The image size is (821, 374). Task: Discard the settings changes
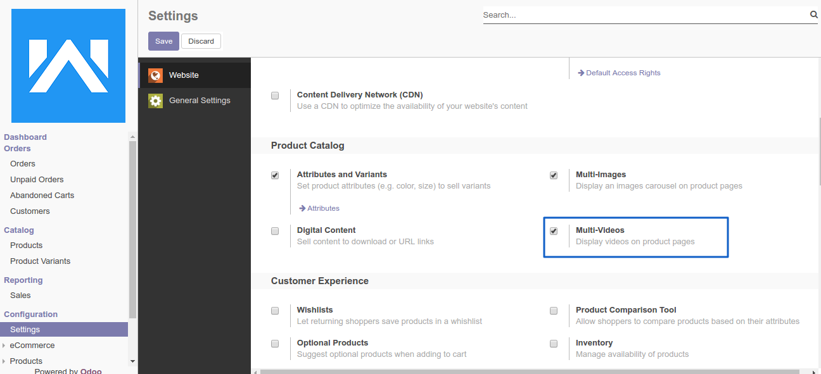[201, 41]
